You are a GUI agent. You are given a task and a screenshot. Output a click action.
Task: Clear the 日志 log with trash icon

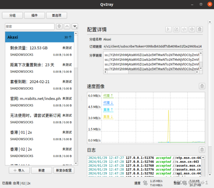(x=202, y=150)
